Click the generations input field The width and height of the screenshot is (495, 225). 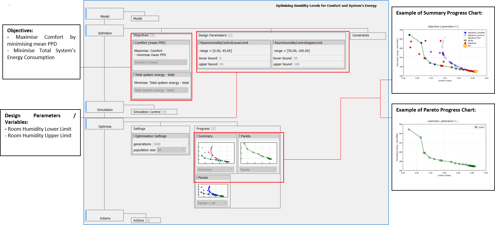169,144
